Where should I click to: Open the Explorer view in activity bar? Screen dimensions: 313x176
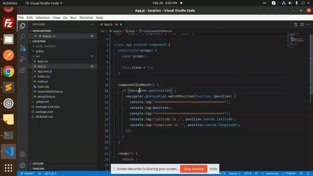[x=22, y=26]
